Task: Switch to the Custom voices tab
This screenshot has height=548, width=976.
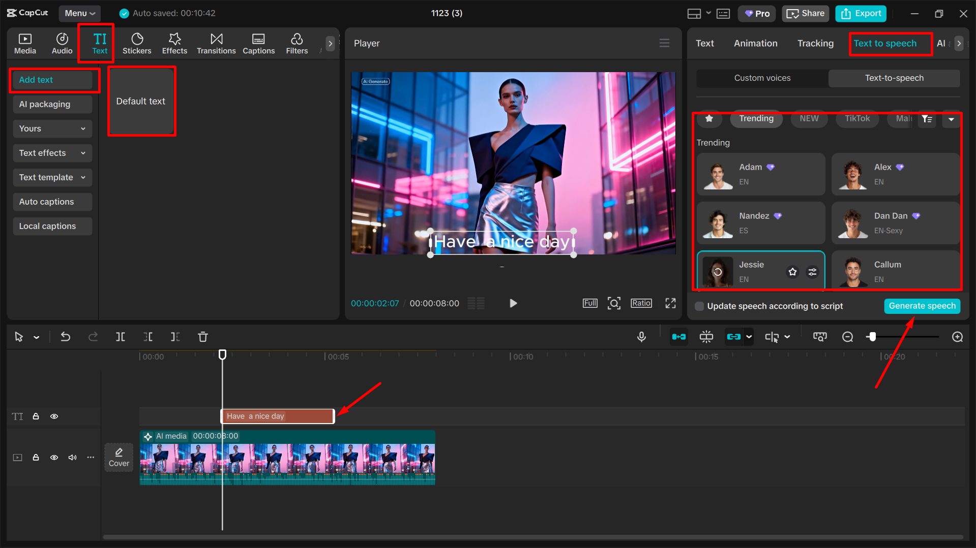Action: pos(762,78)
